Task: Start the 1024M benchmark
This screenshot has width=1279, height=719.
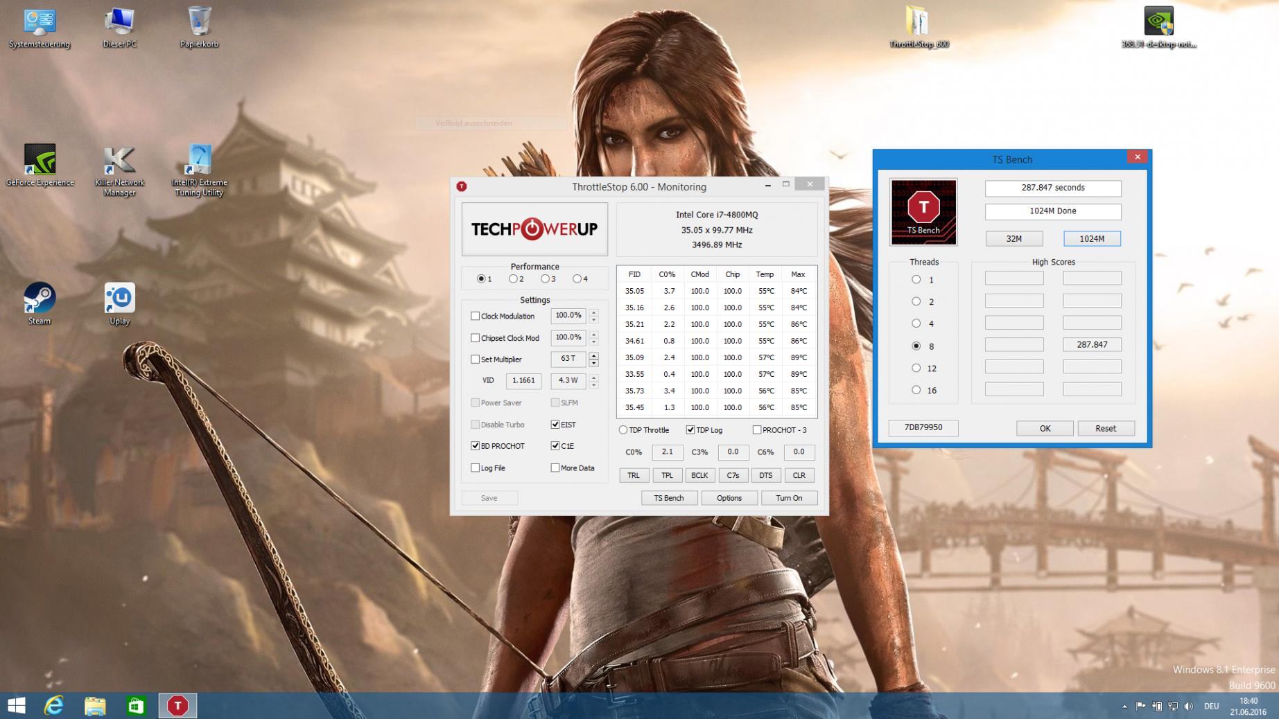Action: tap(1092, 239)
